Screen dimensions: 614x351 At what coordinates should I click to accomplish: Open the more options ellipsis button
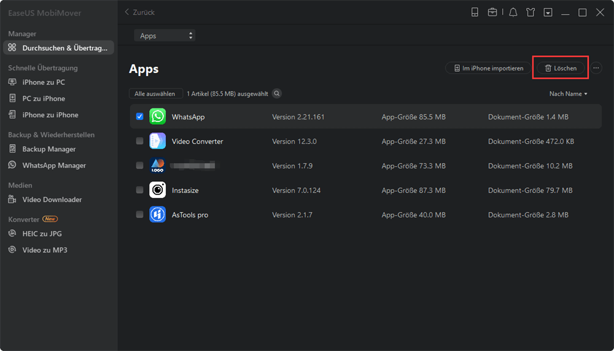click(x=596, y=68)
